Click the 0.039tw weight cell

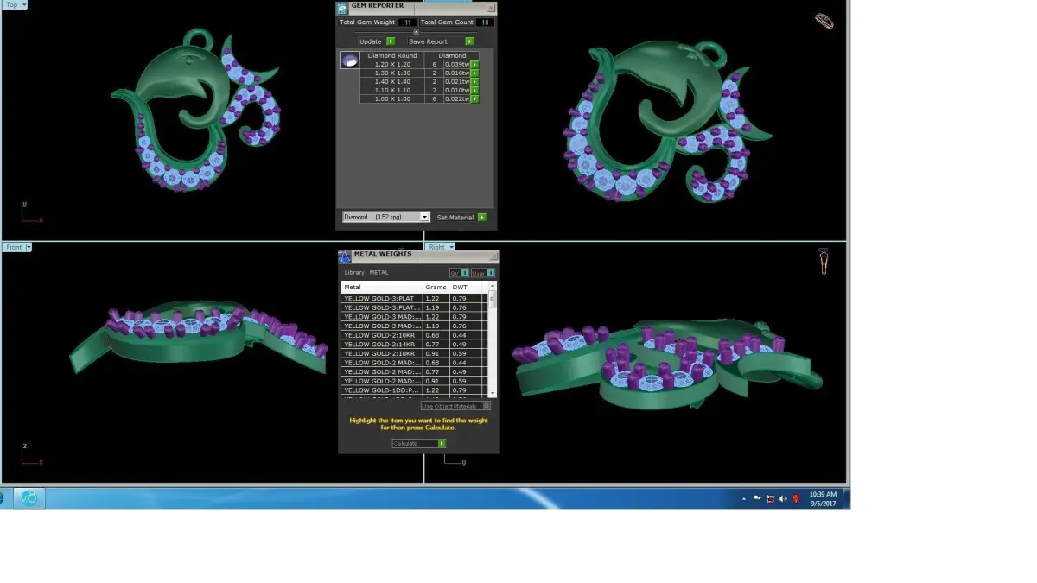[x=456, y=64]
